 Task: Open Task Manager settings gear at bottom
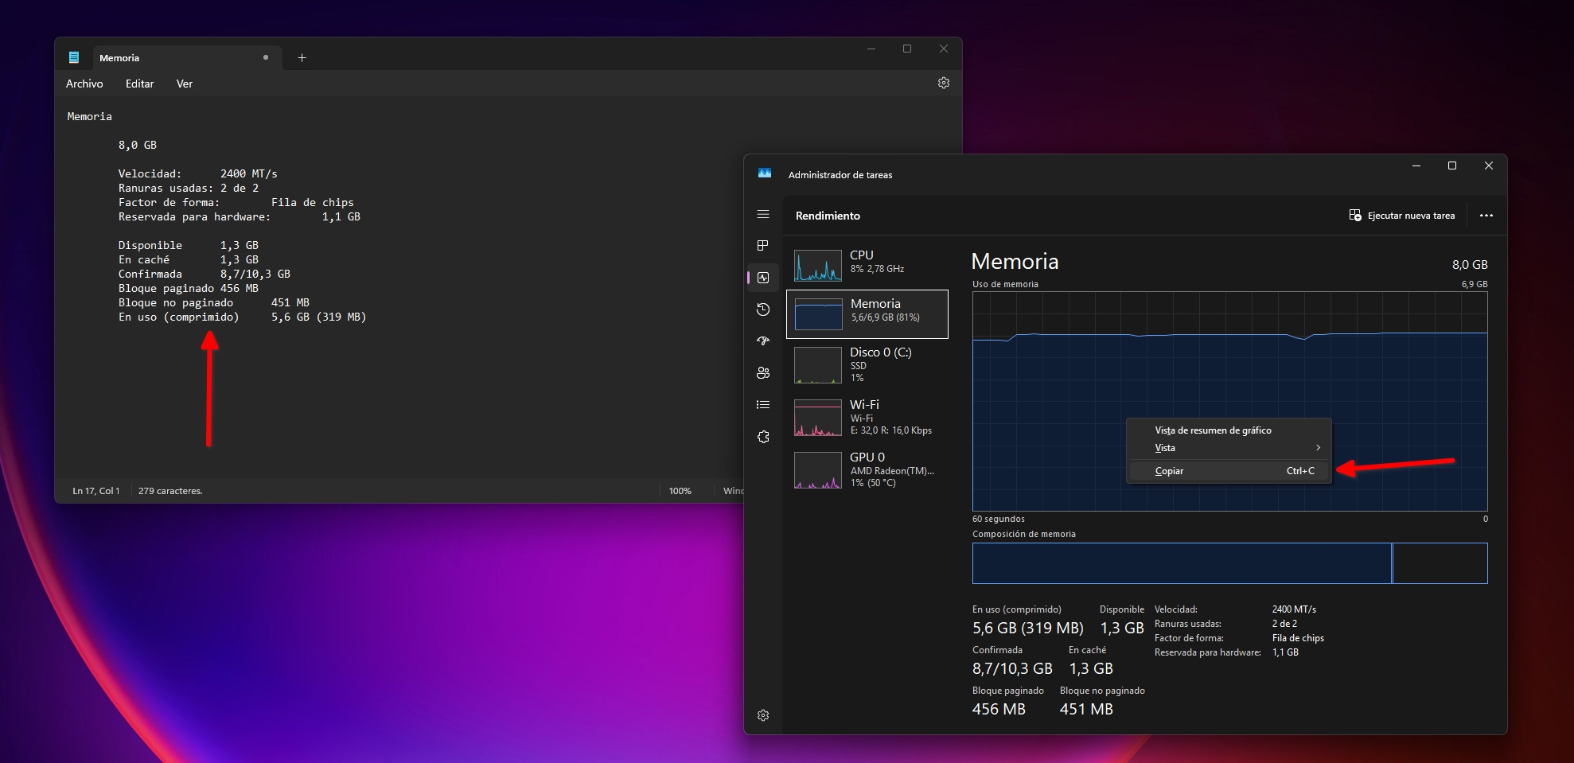click(763, 715)
